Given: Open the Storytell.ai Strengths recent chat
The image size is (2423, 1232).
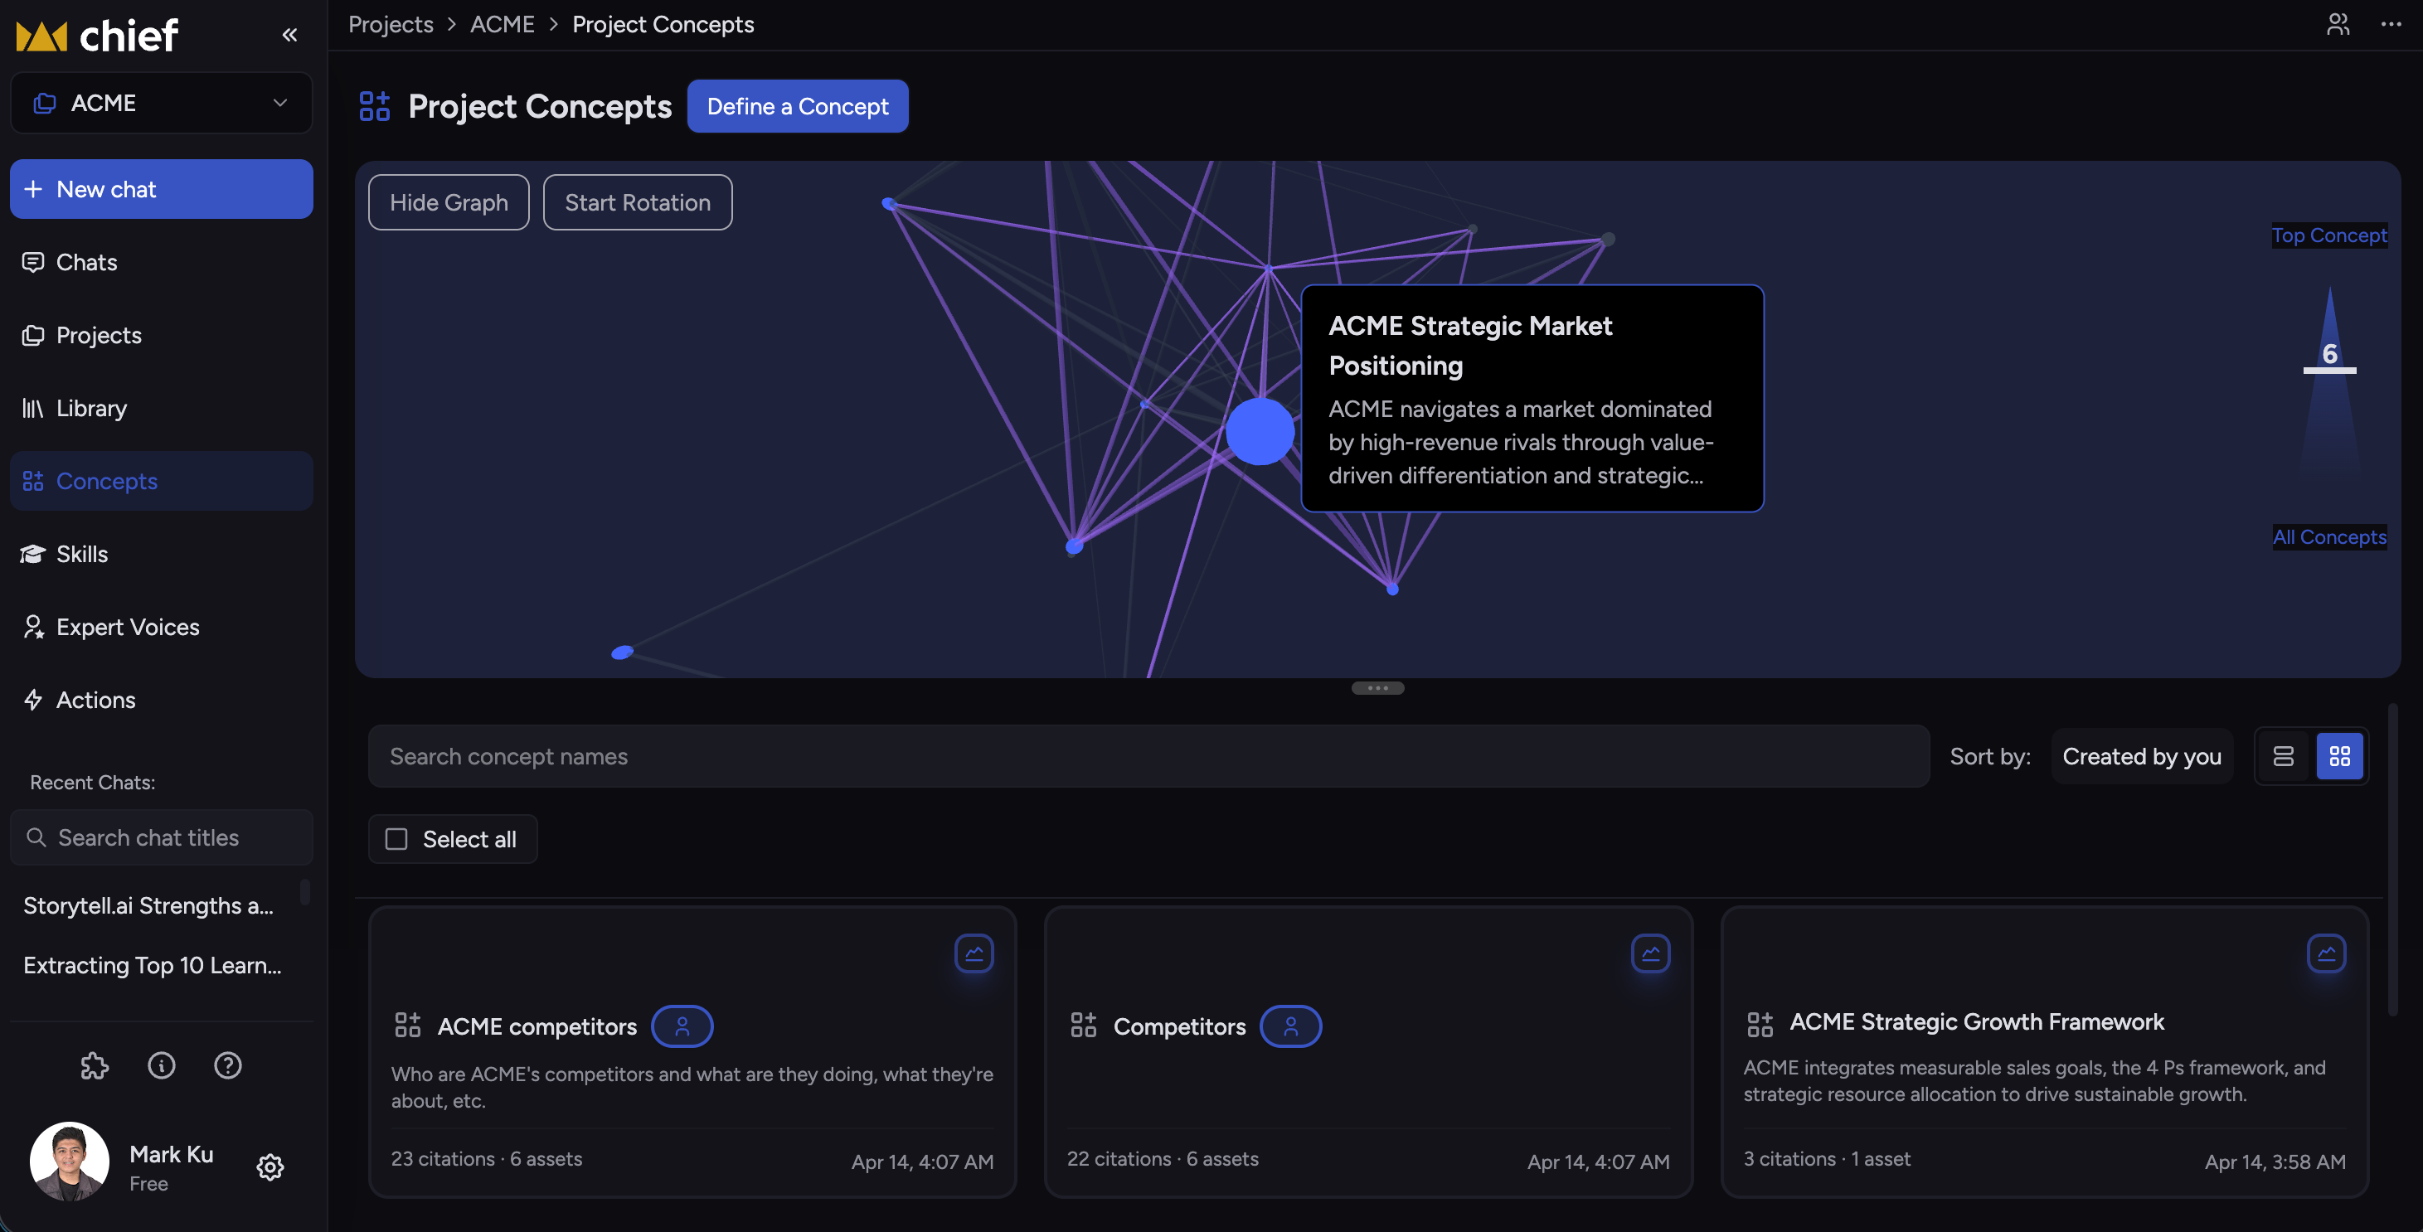Looking at the screenshot, I should coord(148,905).
